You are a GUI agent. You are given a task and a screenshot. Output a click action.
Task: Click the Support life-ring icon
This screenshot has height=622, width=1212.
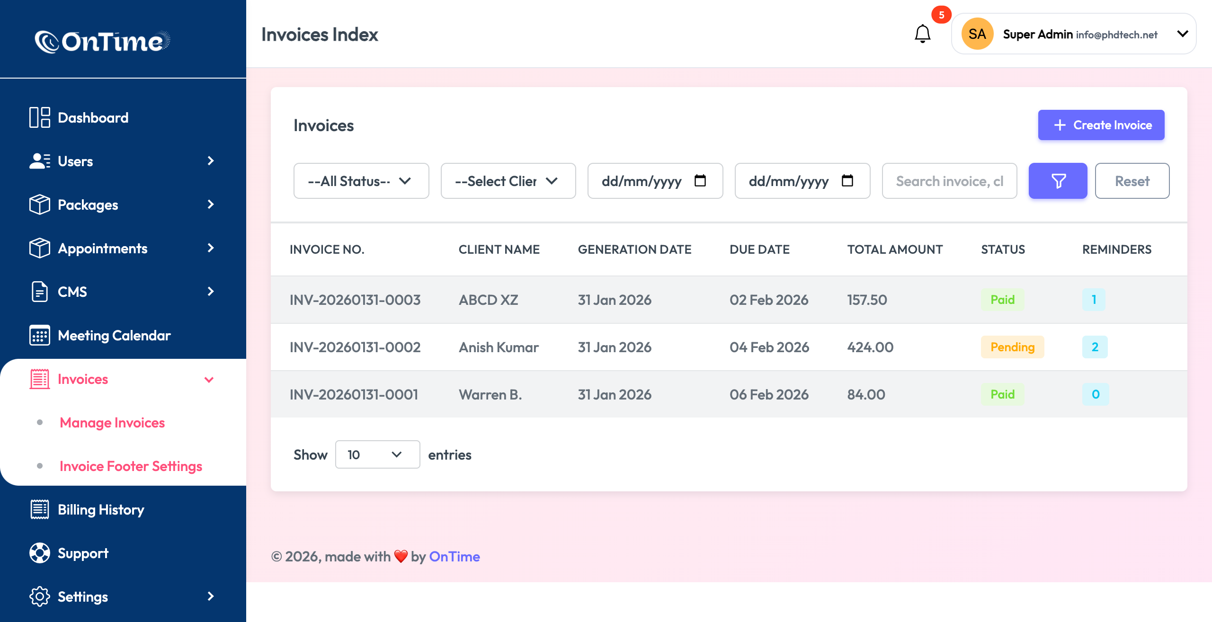pyautogui.click(x=39, y=553)
